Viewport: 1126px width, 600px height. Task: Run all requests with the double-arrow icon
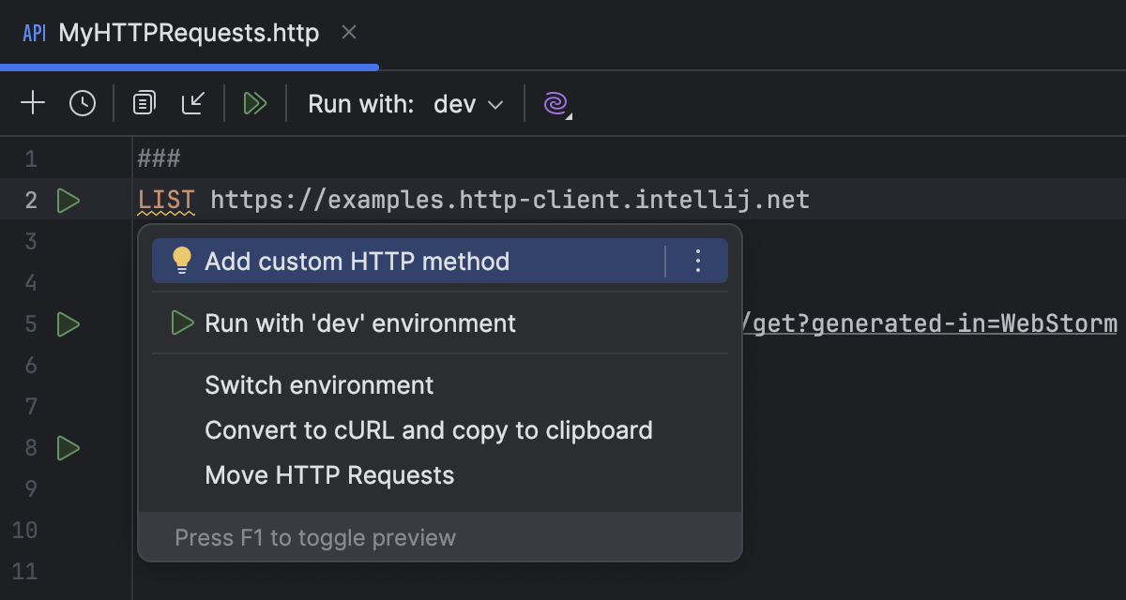[x=255, y=103]
